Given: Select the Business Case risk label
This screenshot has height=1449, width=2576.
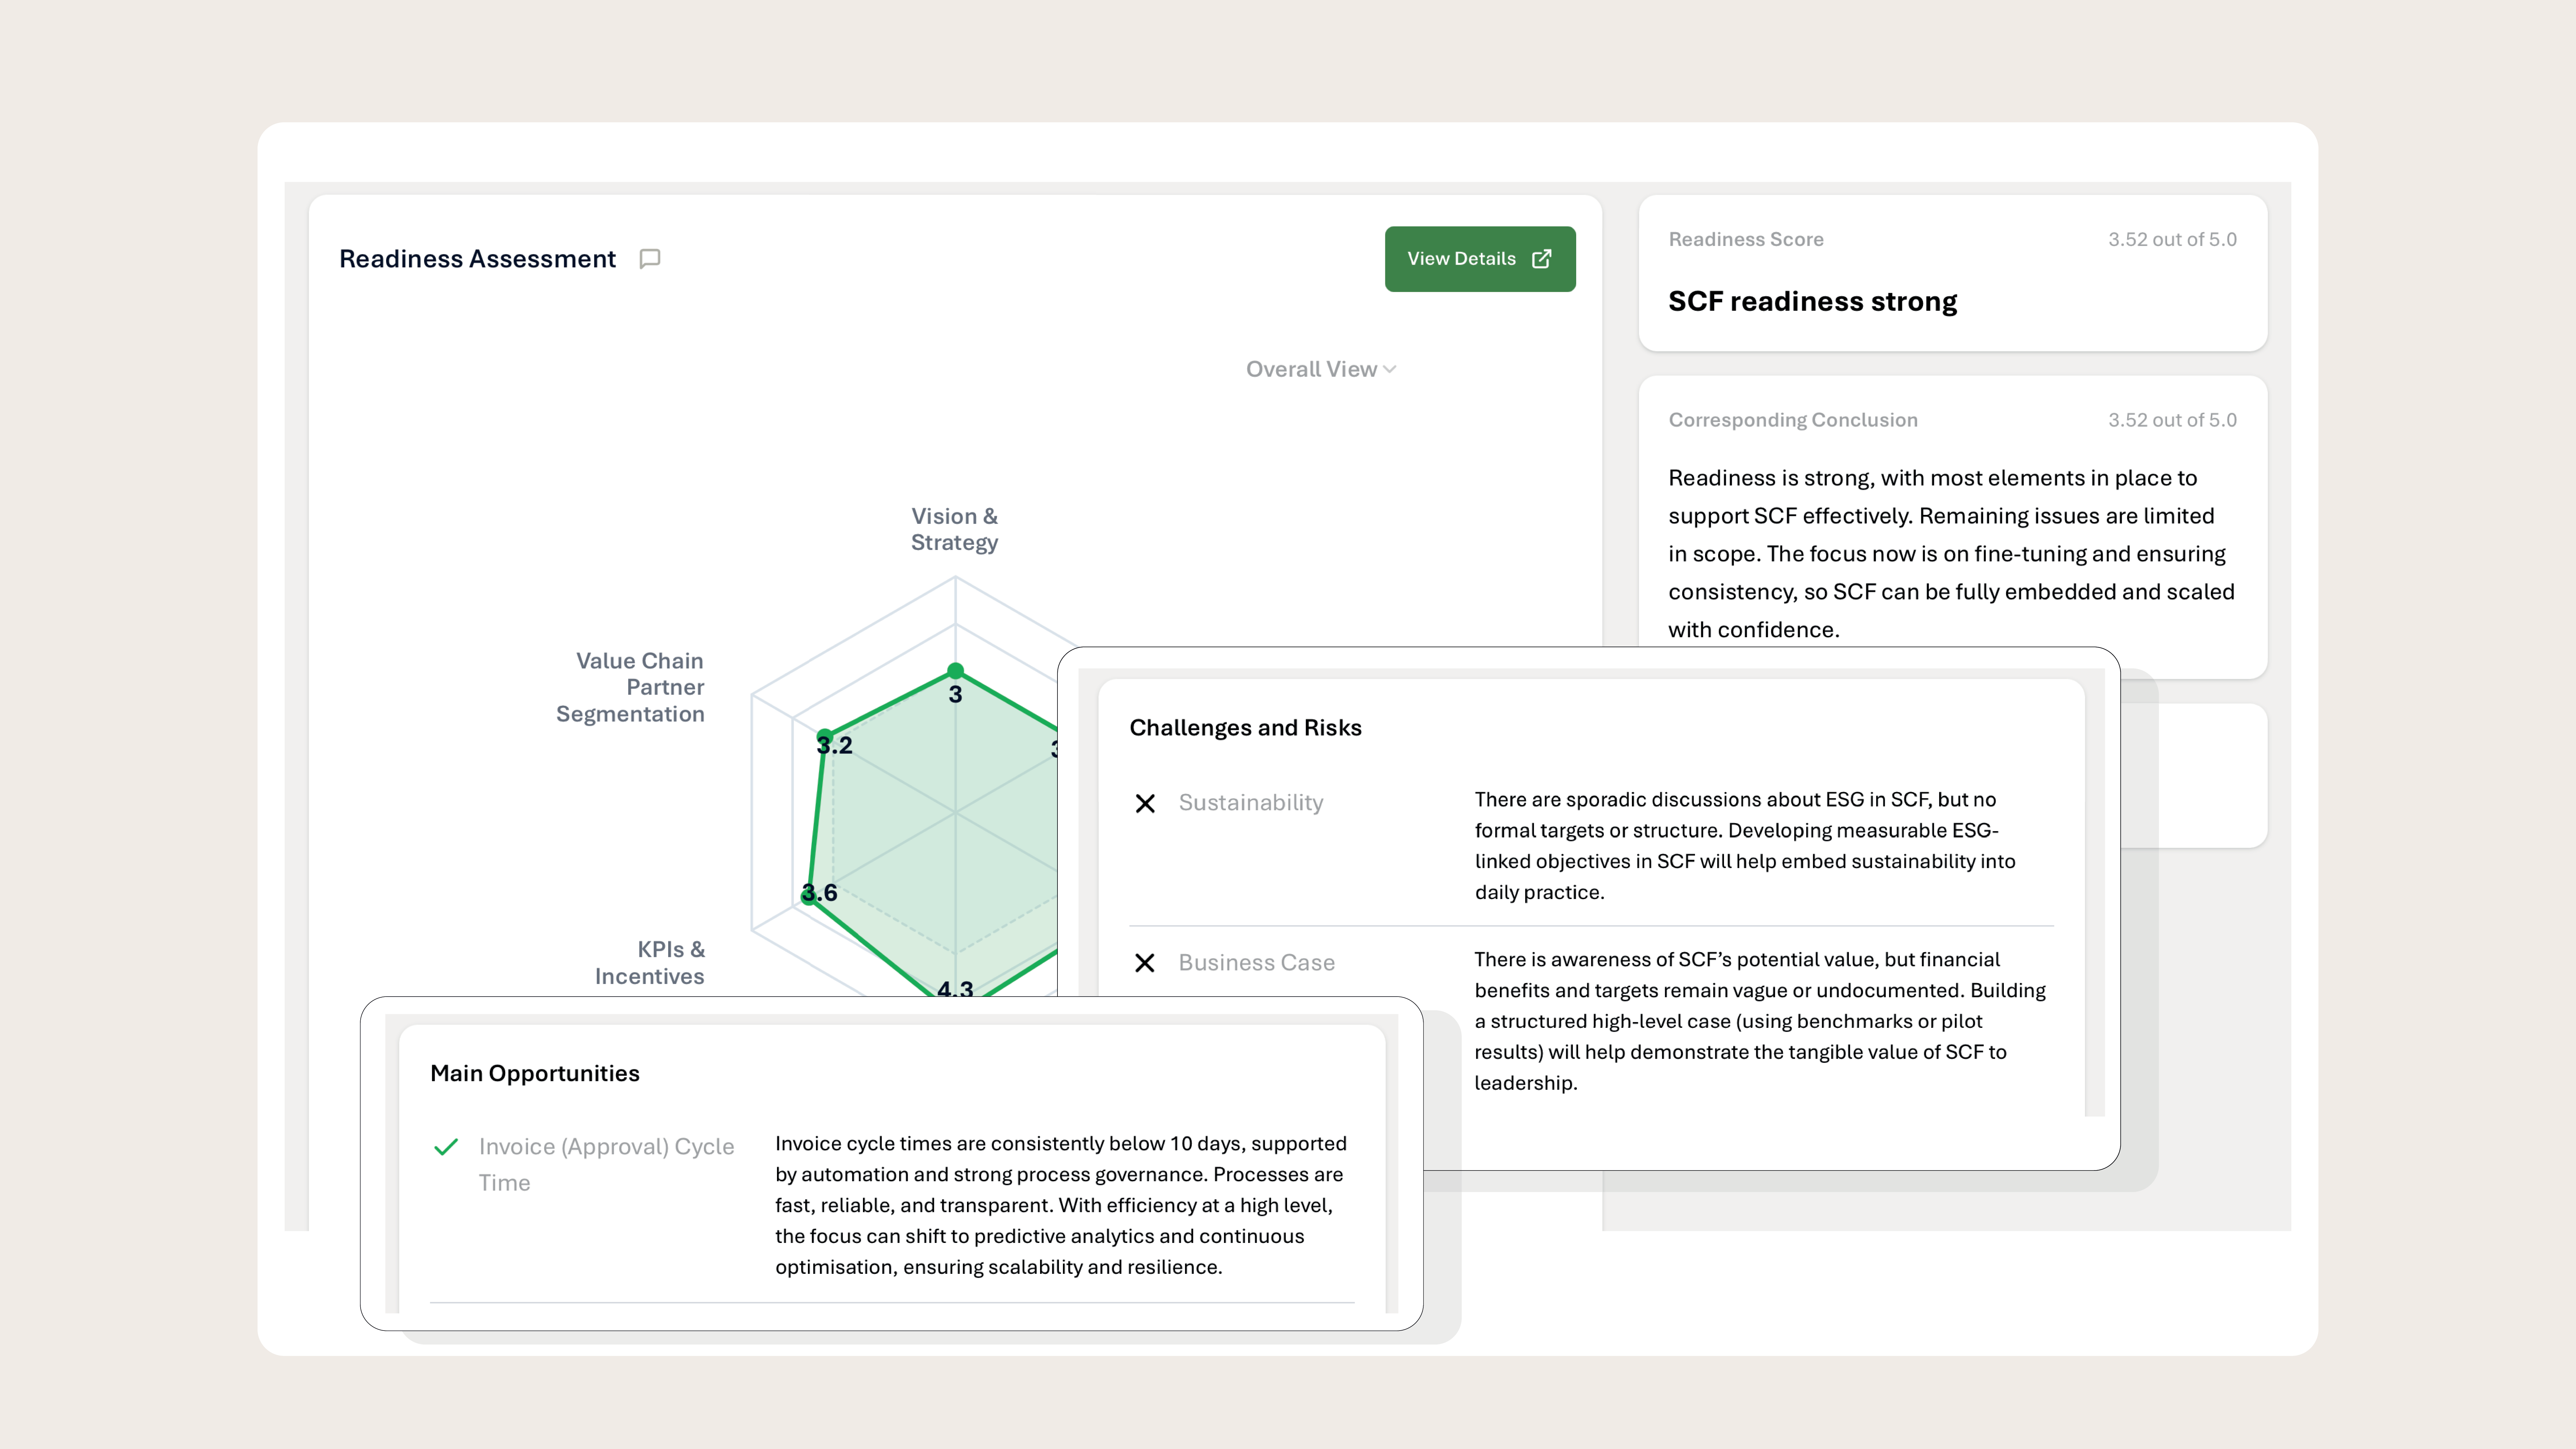Looking at the screenshot, I should tap(1256, 962).
